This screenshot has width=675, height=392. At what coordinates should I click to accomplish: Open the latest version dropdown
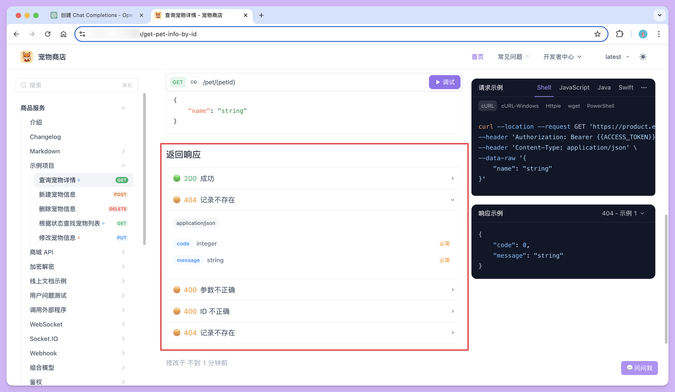click(617, 57)
